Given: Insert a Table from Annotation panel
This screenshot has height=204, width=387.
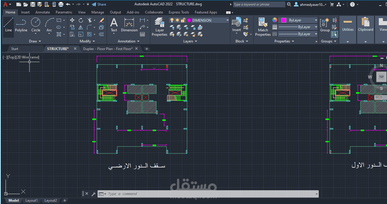Looking at the screenshot, I should pos(142,34).
